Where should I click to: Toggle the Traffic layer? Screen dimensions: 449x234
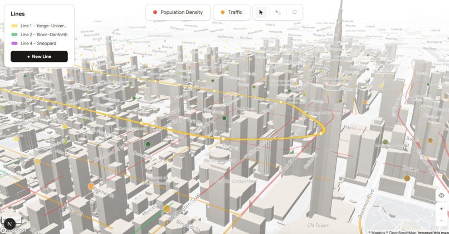point(231,12)
